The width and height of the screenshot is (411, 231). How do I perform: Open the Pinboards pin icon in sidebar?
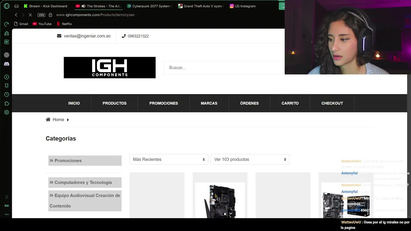tap(6, 86)
